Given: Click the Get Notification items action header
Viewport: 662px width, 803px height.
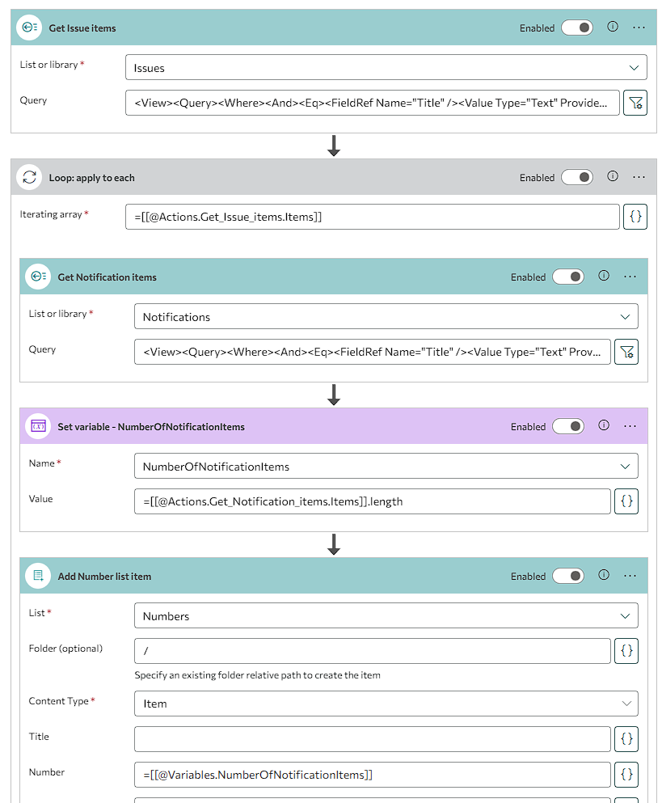Looking at the screenshot, I should pyautogui.click(x=242, y=277).
